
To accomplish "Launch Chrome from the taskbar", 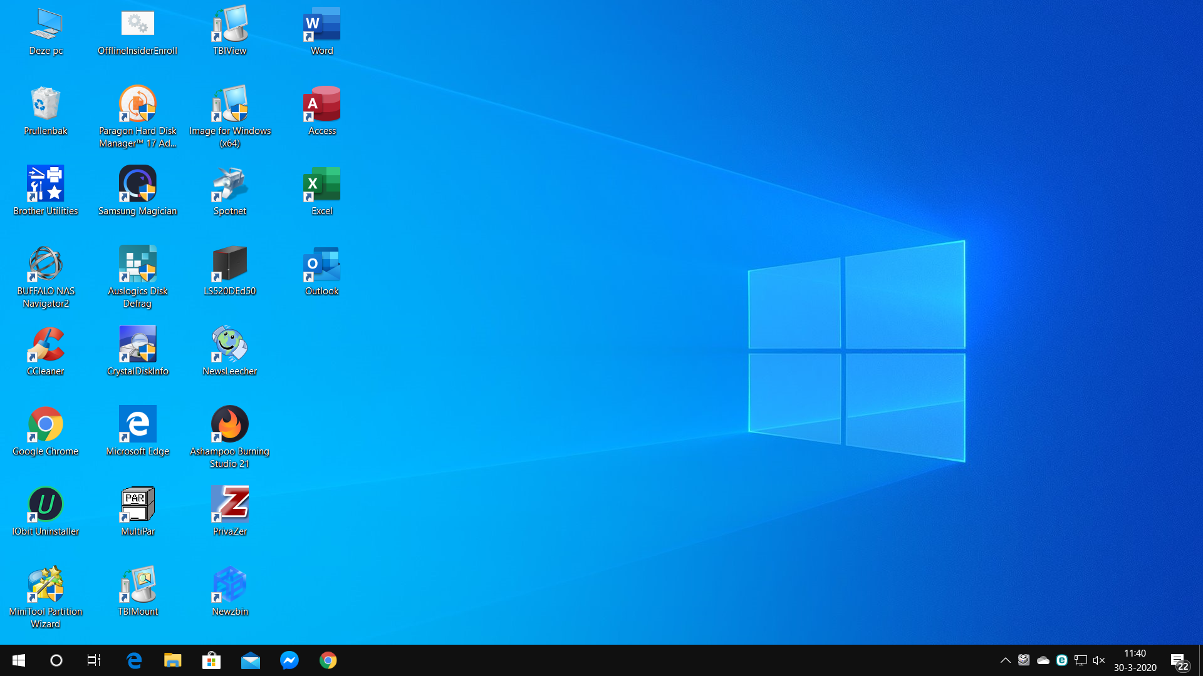I will [328, 660].
